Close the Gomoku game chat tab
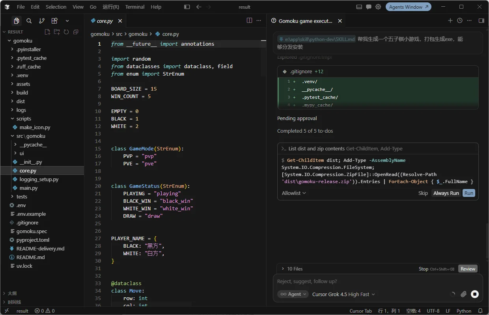This screenshot has height=315, width=489. pyautogui.click(x=340, y=21)
